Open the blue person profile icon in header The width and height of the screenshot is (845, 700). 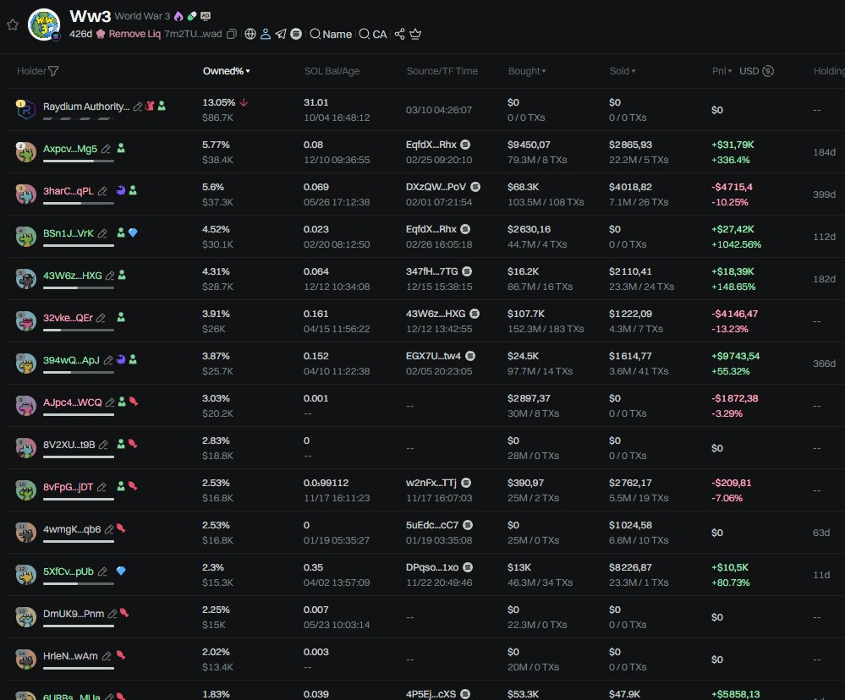coord(265,34)
